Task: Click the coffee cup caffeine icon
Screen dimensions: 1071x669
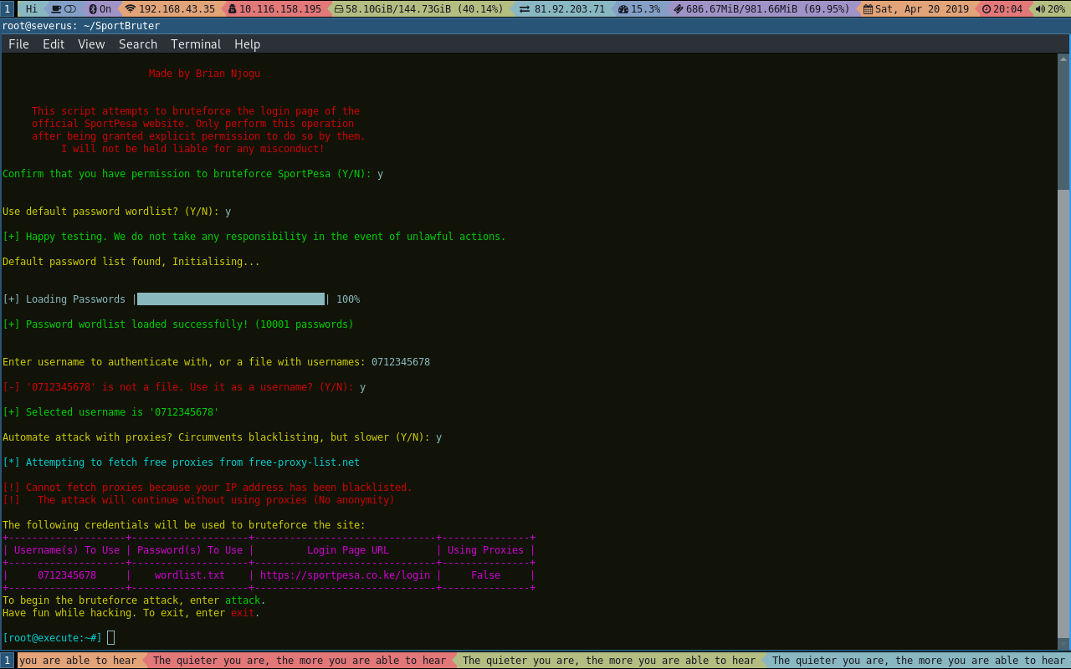Action: coord(56,8)
